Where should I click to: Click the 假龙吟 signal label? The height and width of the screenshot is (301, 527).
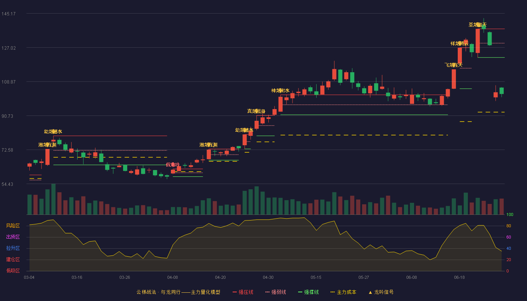(173, 165)
